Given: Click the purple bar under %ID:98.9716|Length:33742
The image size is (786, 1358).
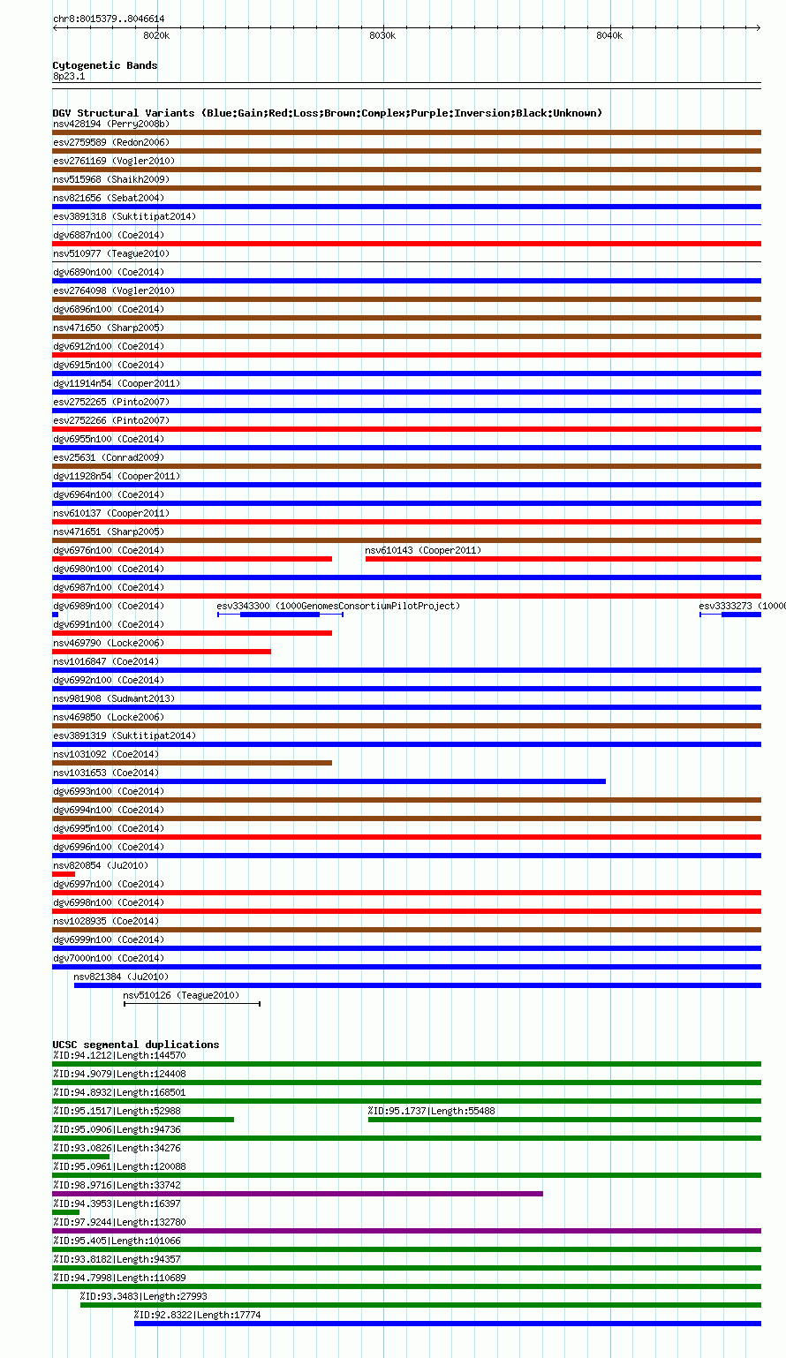Looking at the screenshot, I should point(298,1194).
